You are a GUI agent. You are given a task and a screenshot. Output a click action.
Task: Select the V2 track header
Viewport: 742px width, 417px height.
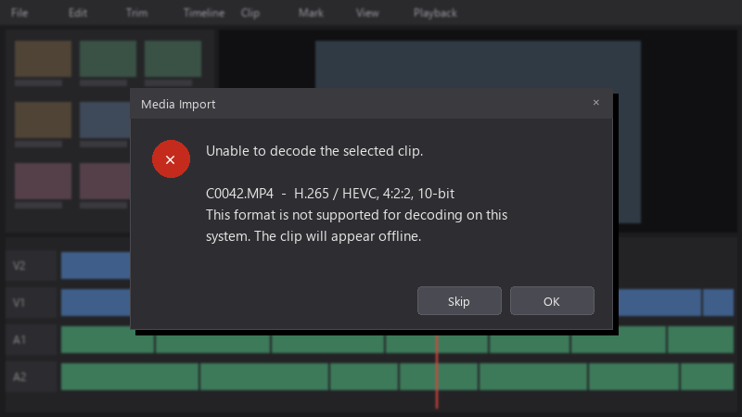tap(32, 266)
